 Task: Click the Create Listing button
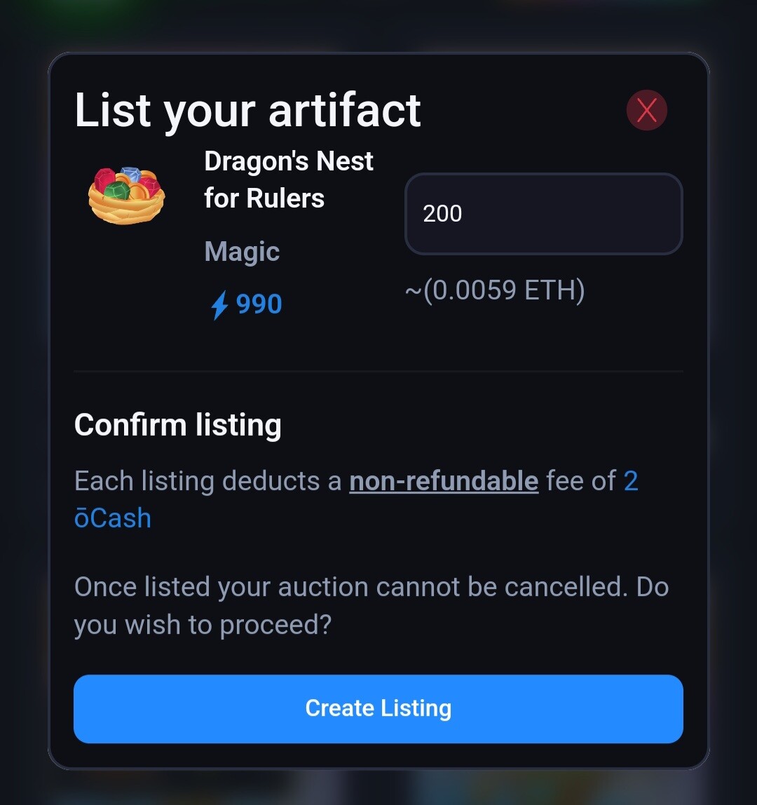click(x=378, y=708)
